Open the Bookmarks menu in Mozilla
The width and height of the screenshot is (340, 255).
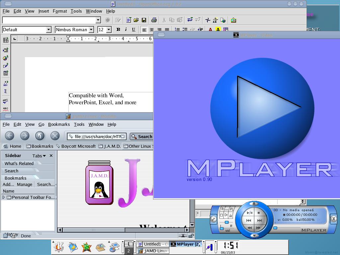point(59,124)
